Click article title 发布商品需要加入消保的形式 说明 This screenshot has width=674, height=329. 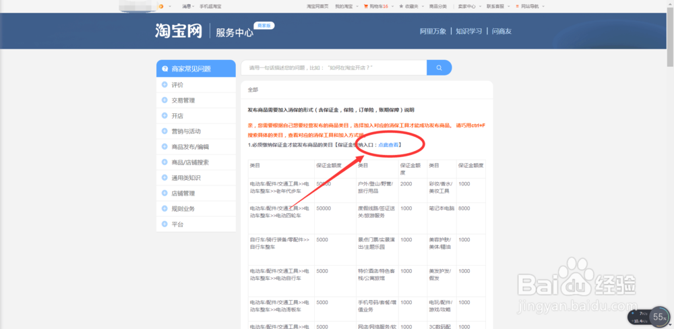331,110
